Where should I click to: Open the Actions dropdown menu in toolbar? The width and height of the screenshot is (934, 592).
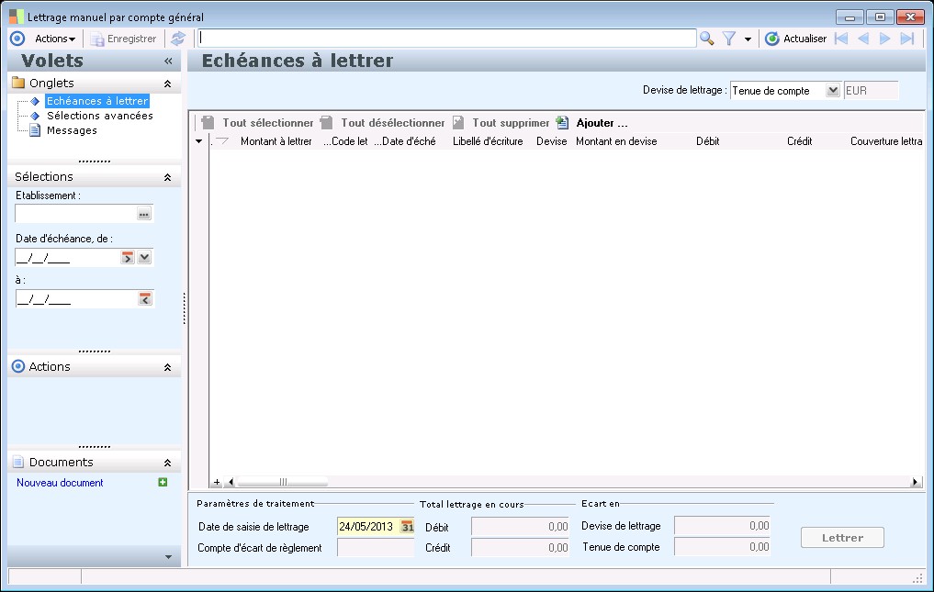click(x=55, y=39)
